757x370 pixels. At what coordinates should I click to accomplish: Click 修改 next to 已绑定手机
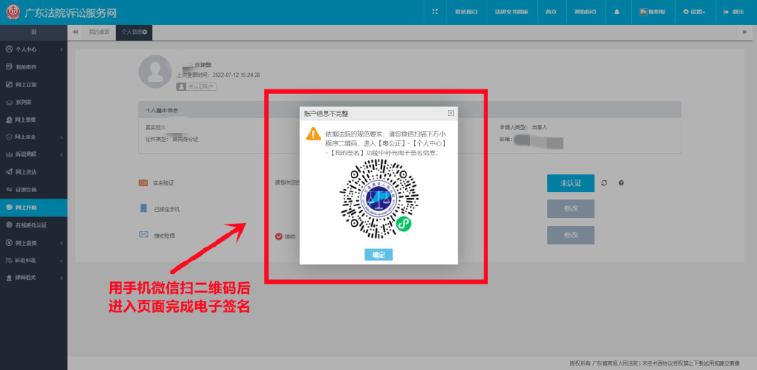(x=571, y=209)
